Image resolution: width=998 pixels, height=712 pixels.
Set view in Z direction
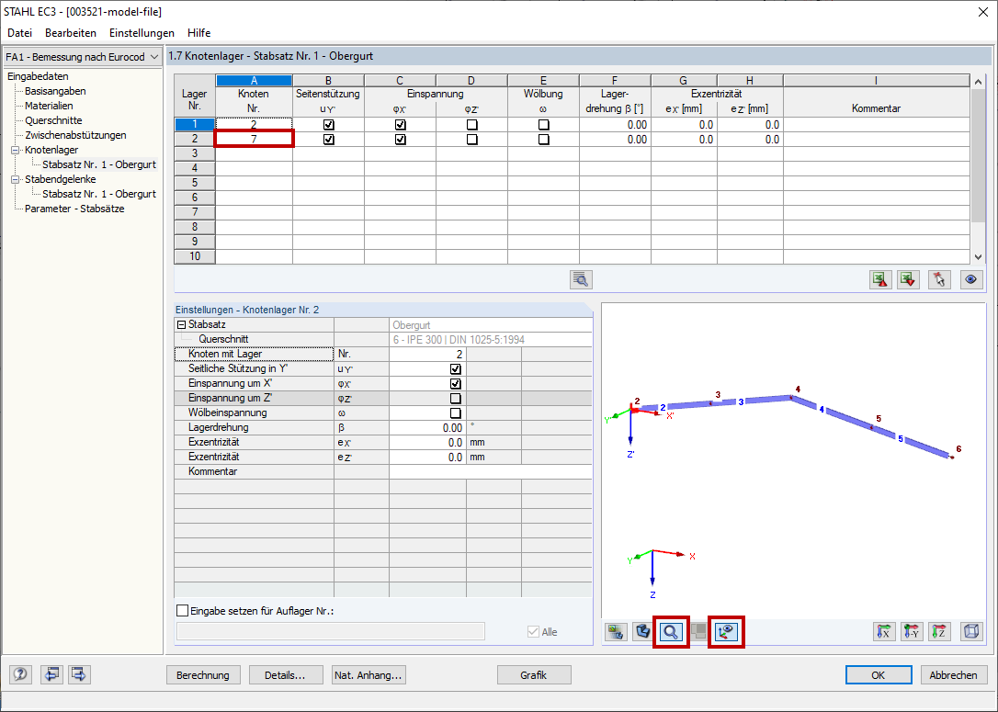939,632
